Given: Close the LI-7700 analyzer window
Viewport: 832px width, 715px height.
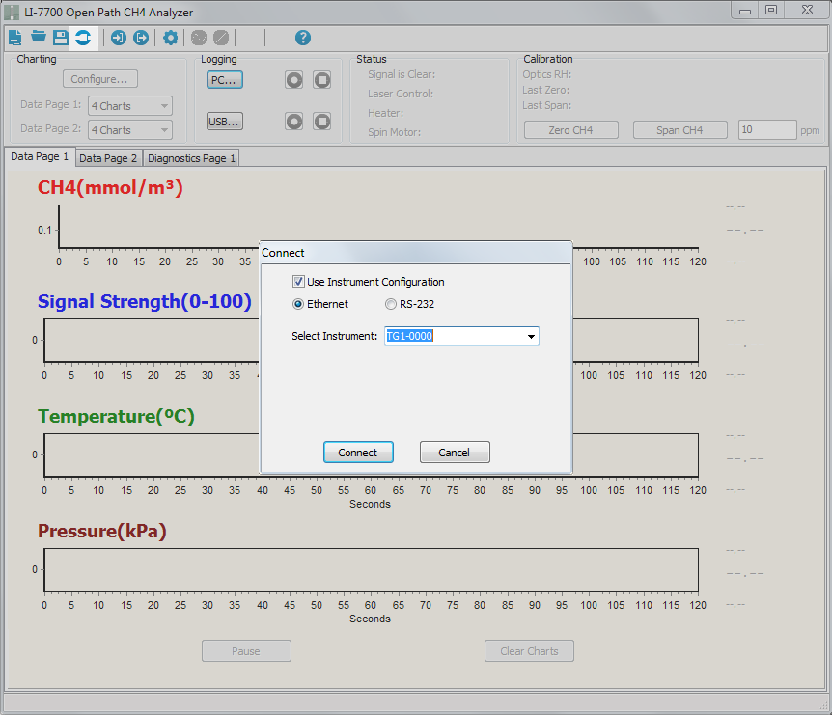Looking at the screenshot, I should point(807,10).
